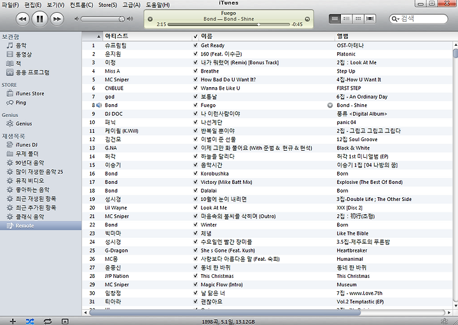Switch to album list view
The image size is (458, 325).
(x=347, y=19)
